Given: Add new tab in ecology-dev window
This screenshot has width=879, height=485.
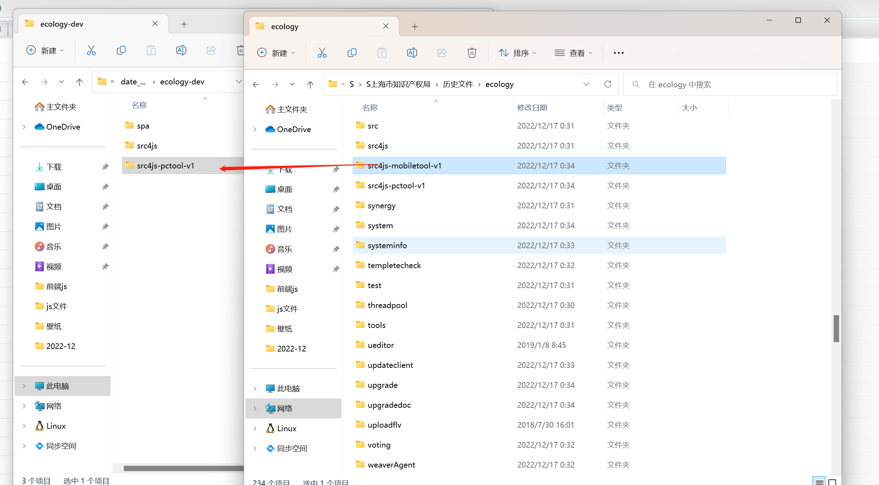Looking at the screenshot, I should [x=184, y=24].
